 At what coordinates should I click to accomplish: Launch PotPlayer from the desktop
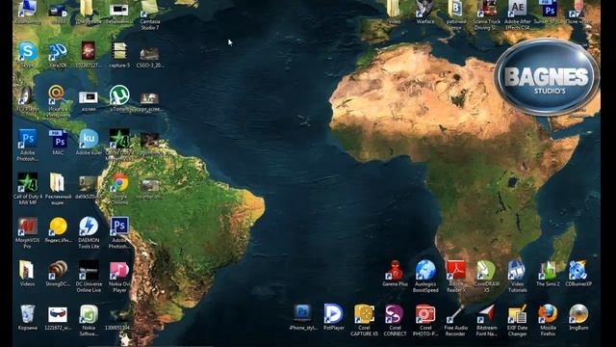(x=334, y=313)
